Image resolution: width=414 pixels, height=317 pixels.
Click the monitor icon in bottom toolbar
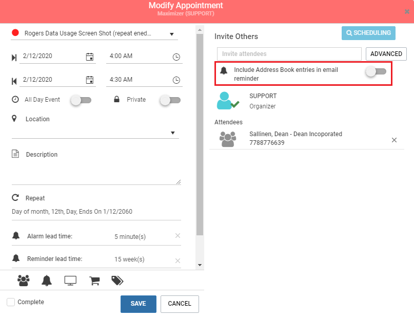pyautogui.click(x=70, y=281)
